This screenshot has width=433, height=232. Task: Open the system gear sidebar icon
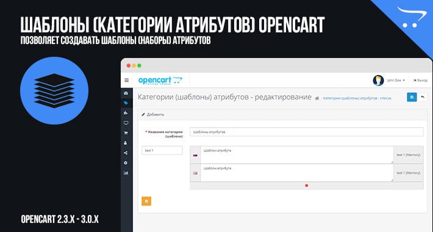126,163
